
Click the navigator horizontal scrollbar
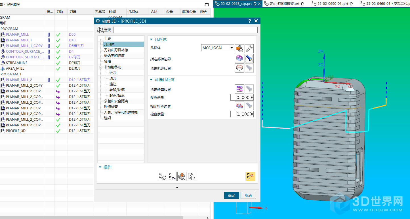(x=92, y=217)
